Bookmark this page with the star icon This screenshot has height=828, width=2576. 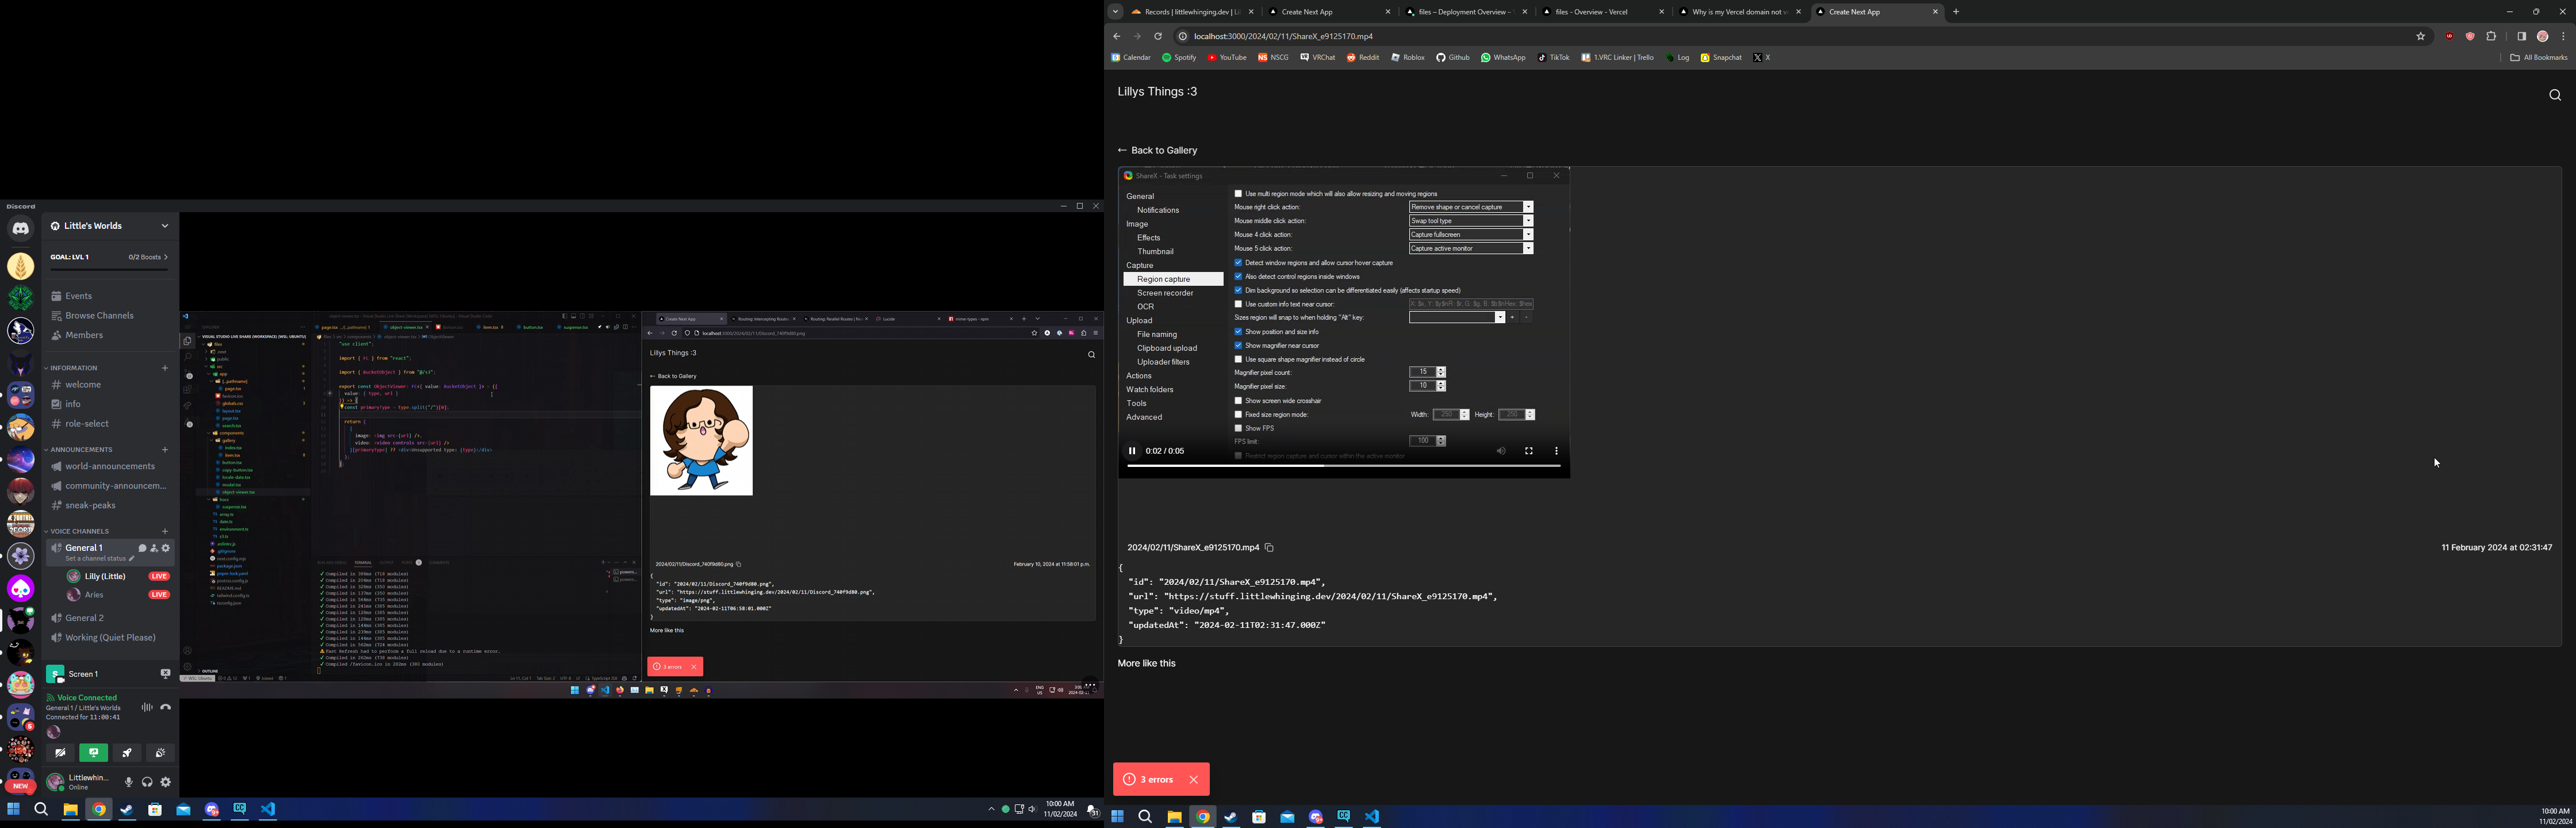pyautogui.click(x=2420, y=37)
